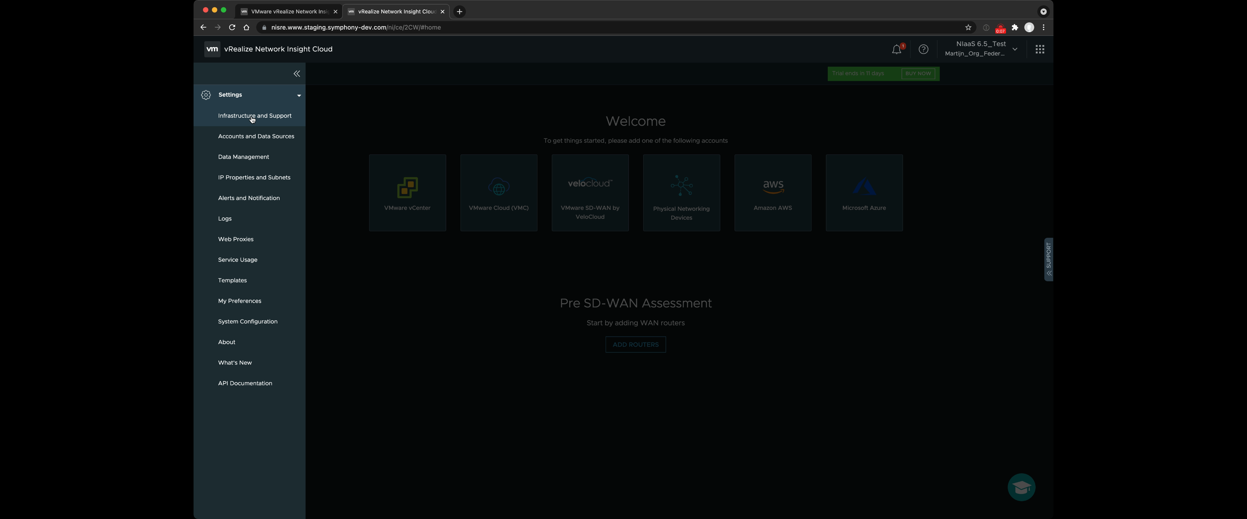Open System Configuration

248,321
